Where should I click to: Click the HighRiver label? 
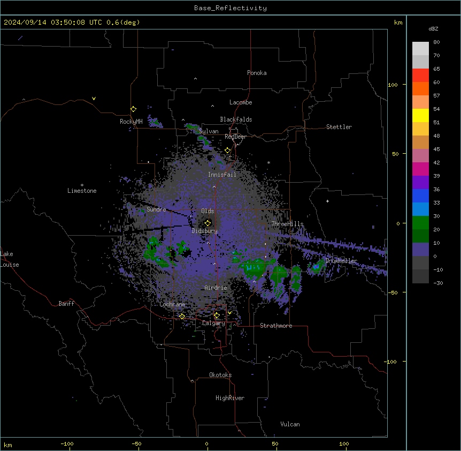point(230,398)
